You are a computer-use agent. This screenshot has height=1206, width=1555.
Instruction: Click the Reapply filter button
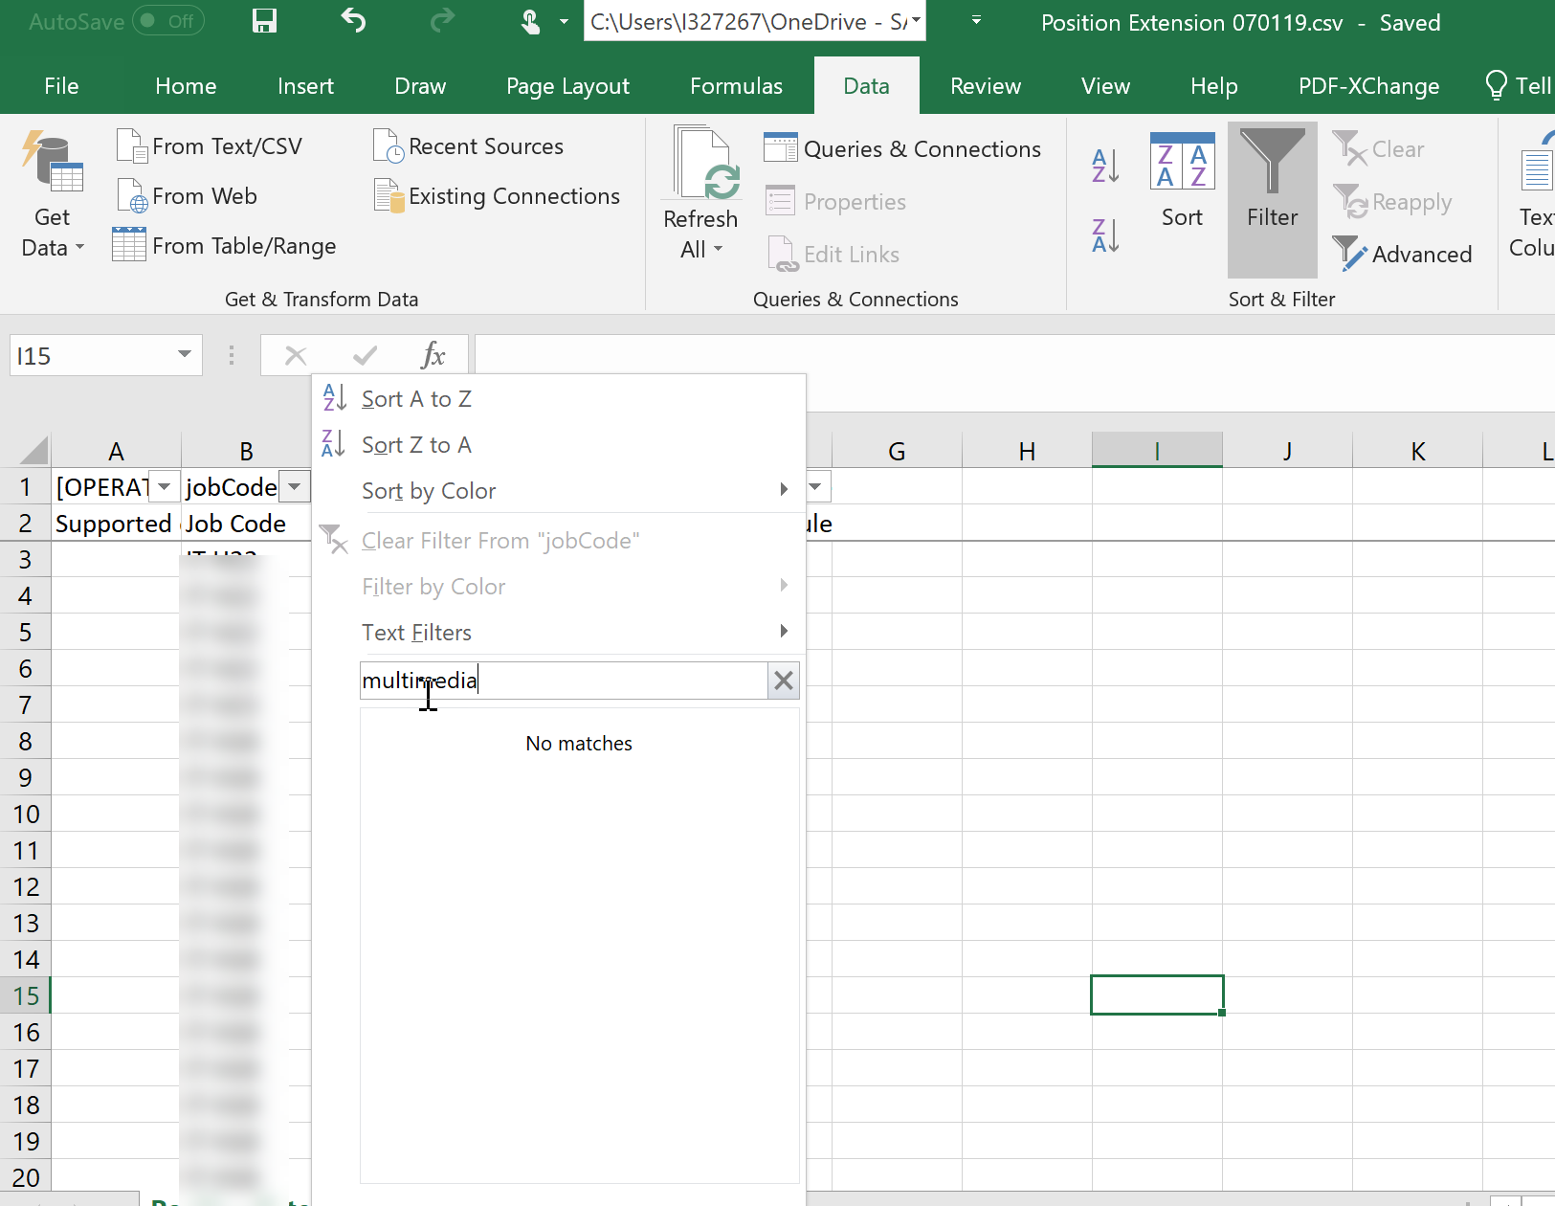[1392, 202]
